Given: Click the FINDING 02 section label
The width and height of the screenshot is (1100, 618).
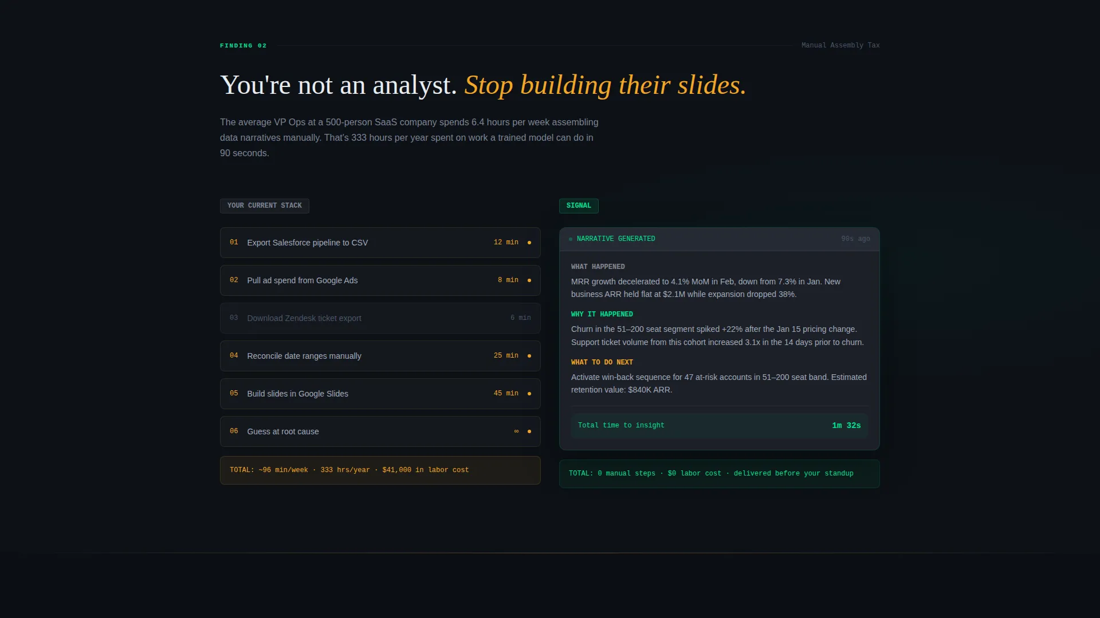Looking at the screenshot, I should (243, 46).
